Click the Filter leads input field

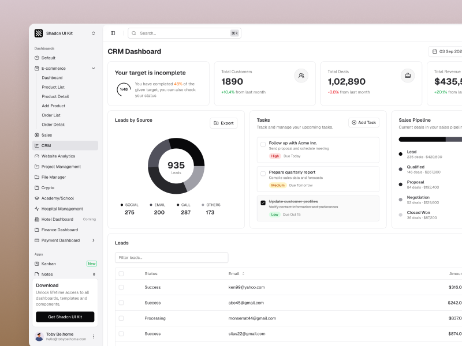point(172,257)
